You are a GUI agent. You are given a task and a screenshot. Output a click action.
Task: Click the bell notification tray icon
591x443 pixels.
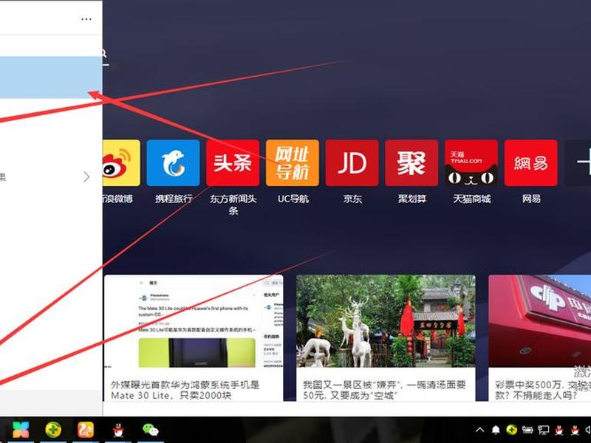pos(496,430)
